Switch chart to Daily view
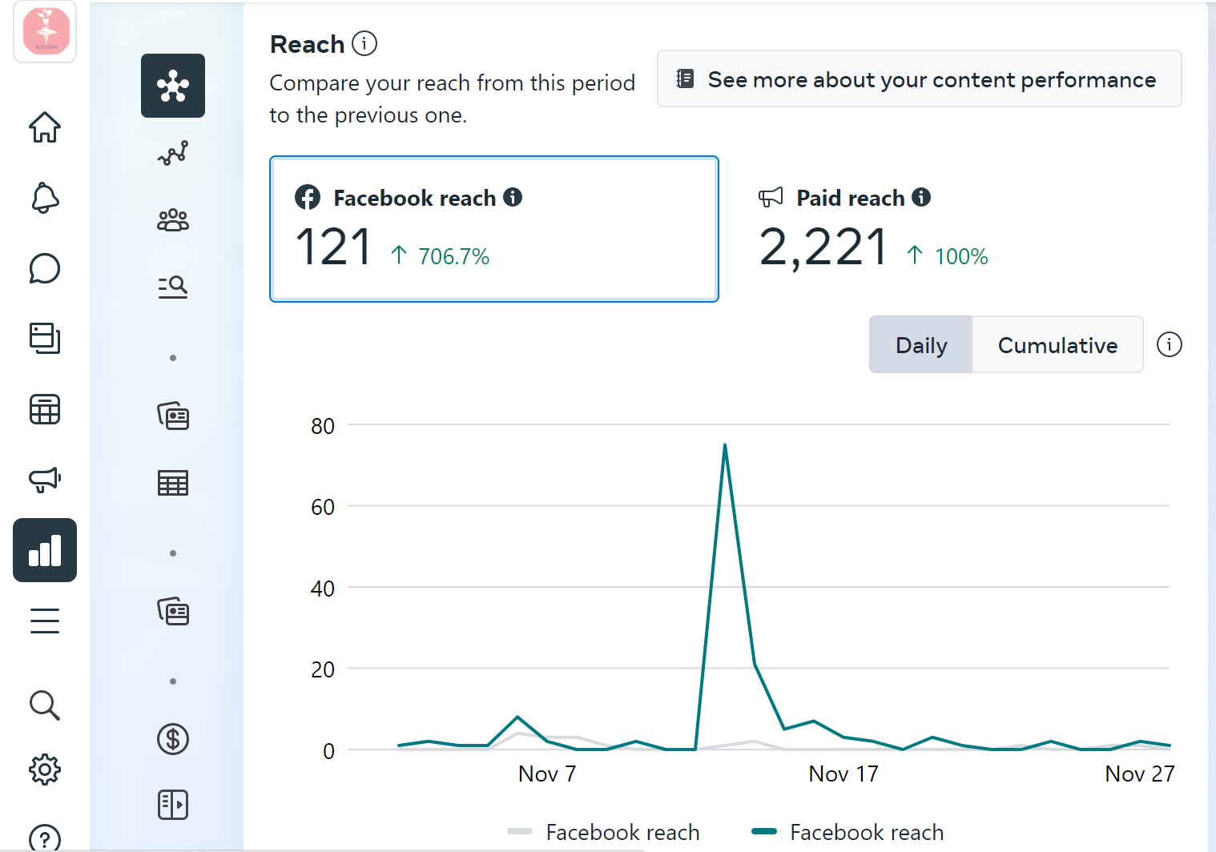 click(921, 345)
